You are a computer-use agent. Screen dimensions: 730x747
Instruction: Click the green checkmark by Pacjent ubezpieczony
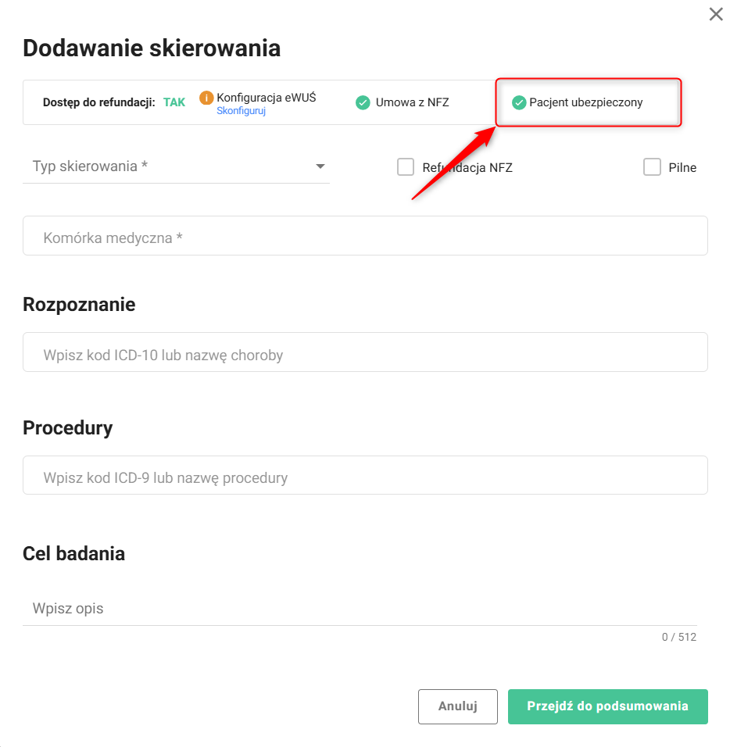coord(519,102)
